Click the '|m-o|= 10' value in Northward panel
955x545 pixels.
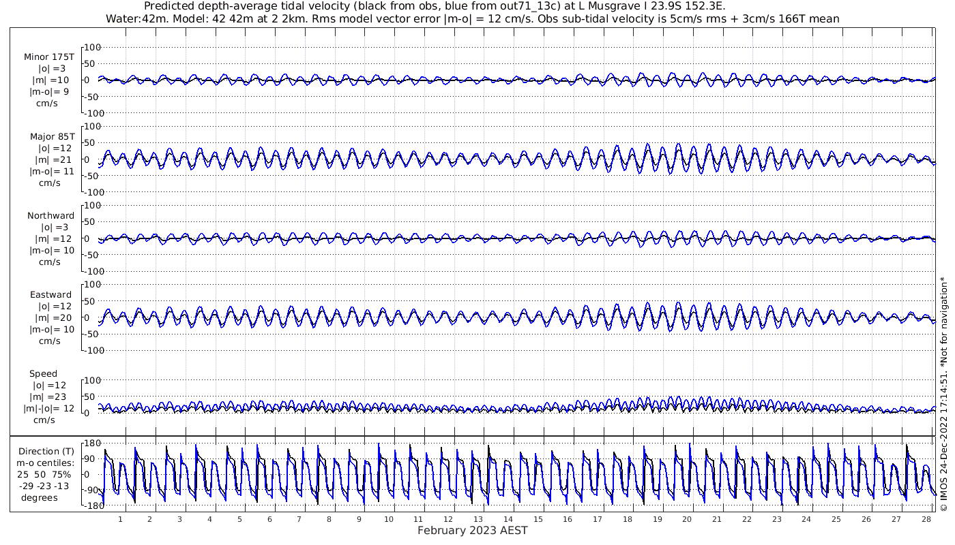(x=52, y=251)
